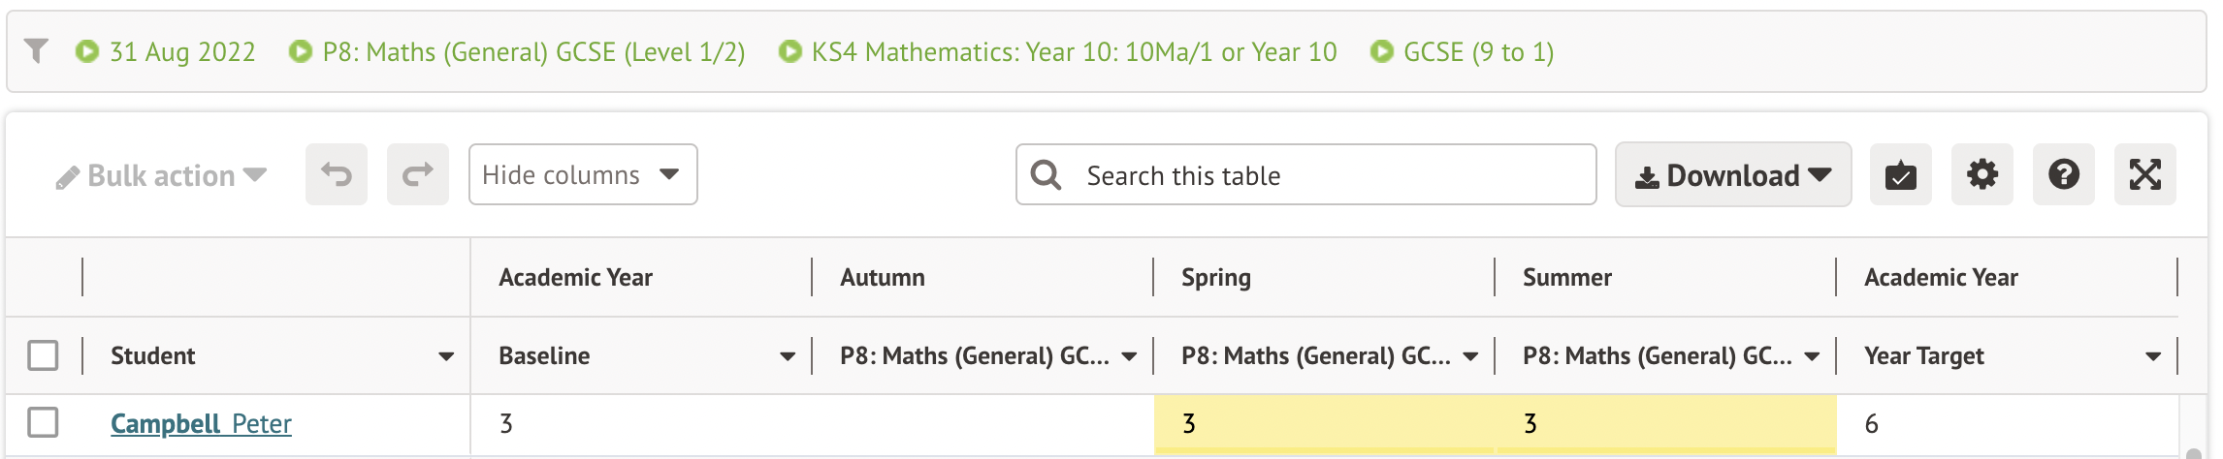Screen dimensions: 2223x459
Task: Open the Campbell Peter student link
Action: [201, 424]
